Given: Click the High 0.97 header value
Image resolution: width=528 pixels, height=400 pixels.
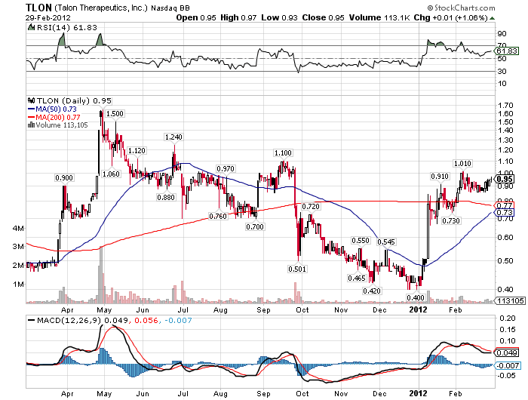Looking at the screenshot, I should point(238,17).
